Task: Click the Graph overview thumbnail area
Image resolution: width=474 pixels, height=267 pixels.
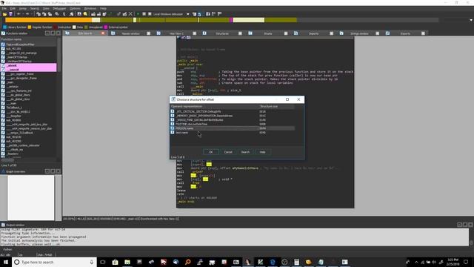Action: pyautogui.click(x=30, y=197)
